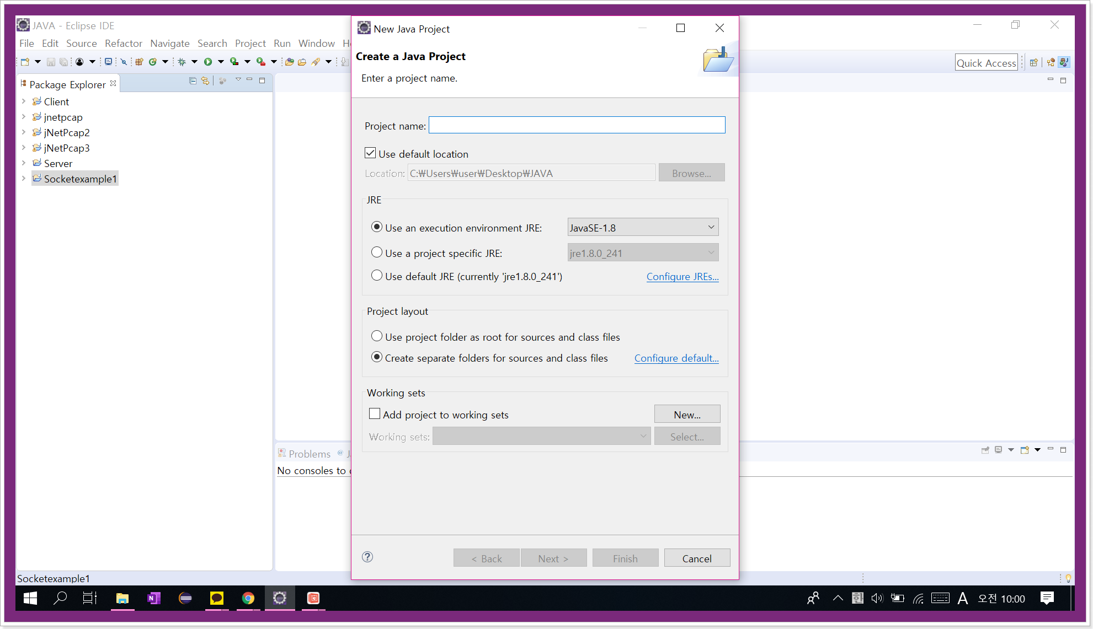Open the JavaSE-1.8 execution environment dropdown

[x=643, y=227]
